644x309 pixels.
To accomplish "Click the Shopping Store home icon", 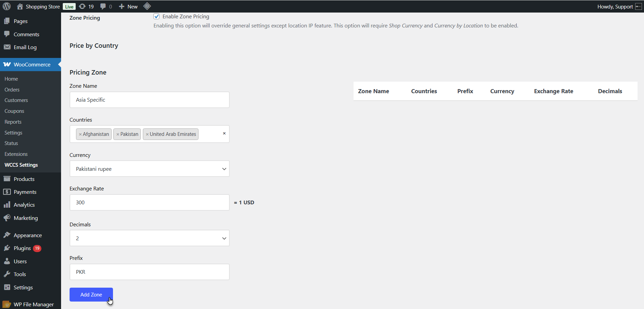I will 20,6.
